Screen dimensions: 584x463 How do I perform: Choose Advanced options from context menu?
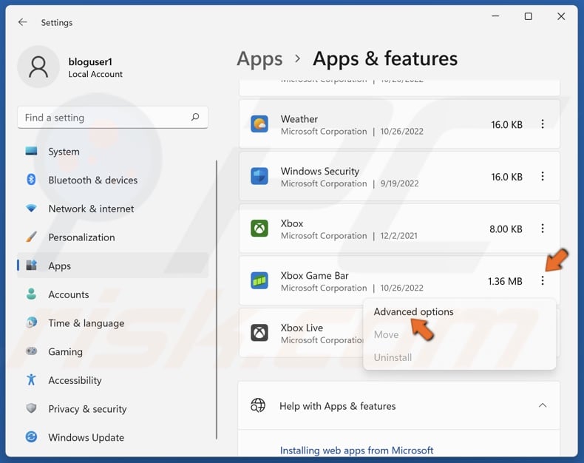tap(413, 312)
